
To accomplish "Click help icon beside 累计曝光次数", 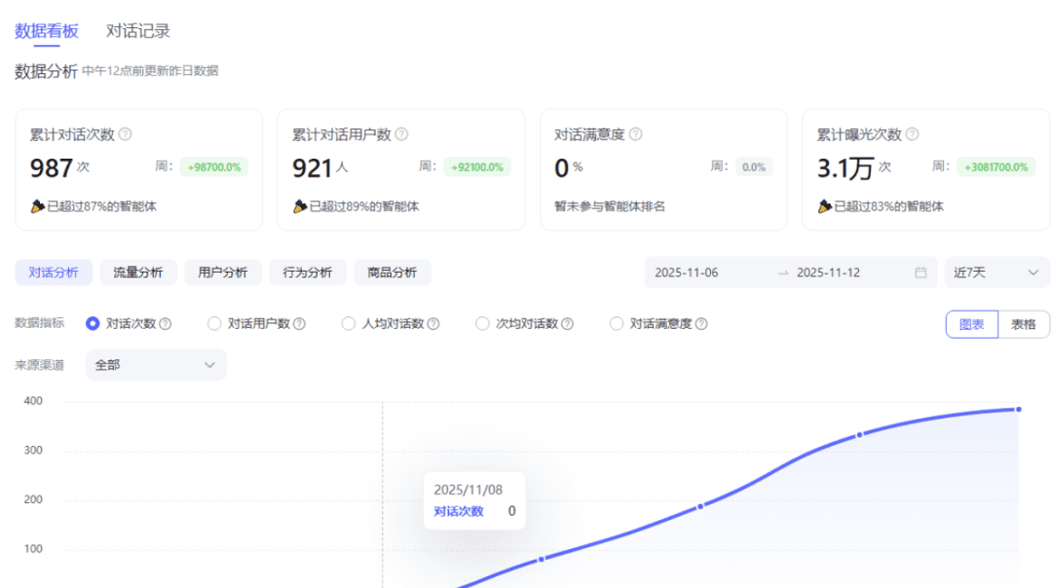I will point(912,135).
